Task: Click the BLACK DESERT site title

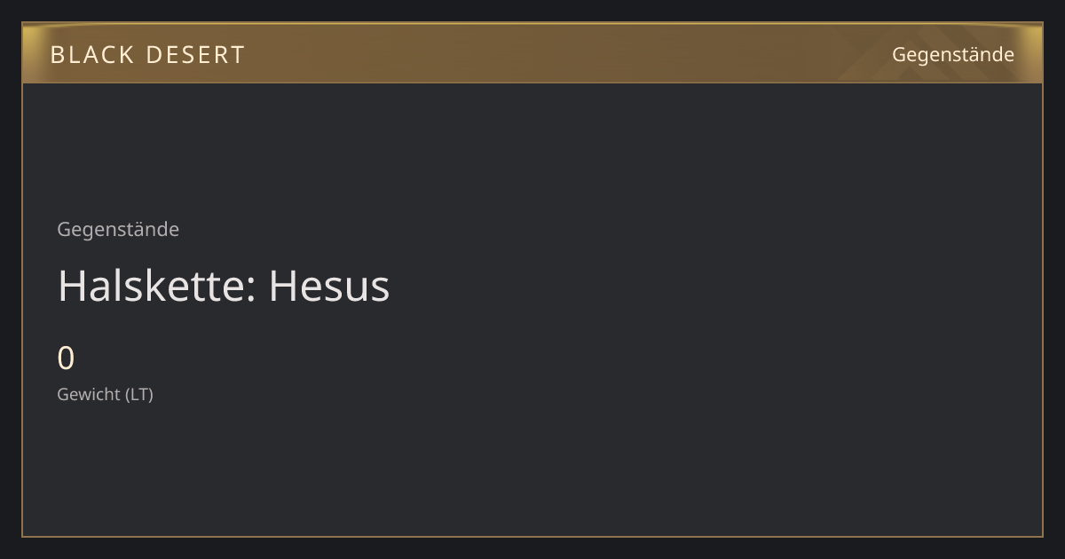Action: (x=147, y=55)
